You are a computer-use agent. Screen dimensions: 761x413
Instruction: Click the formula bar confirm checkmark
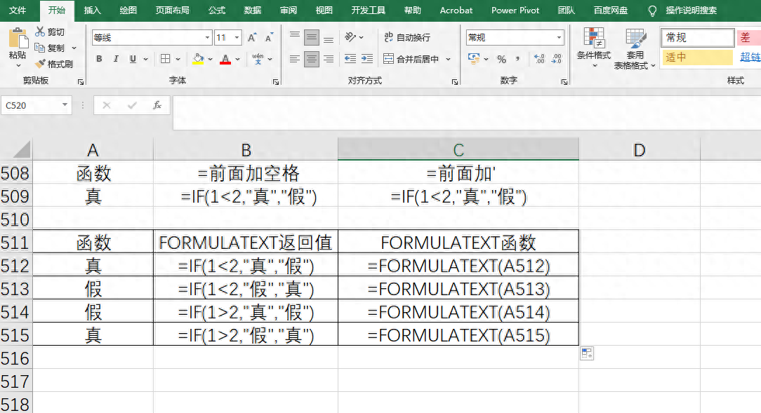pos(132,105)
